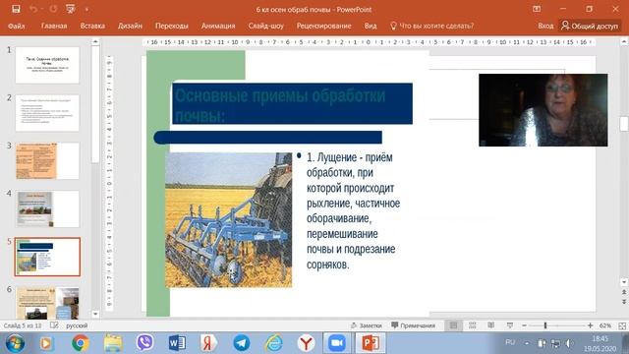Viewport: 629px width, 354px height.
Task: Select slide 1 thumbnail
Action: 47,65
